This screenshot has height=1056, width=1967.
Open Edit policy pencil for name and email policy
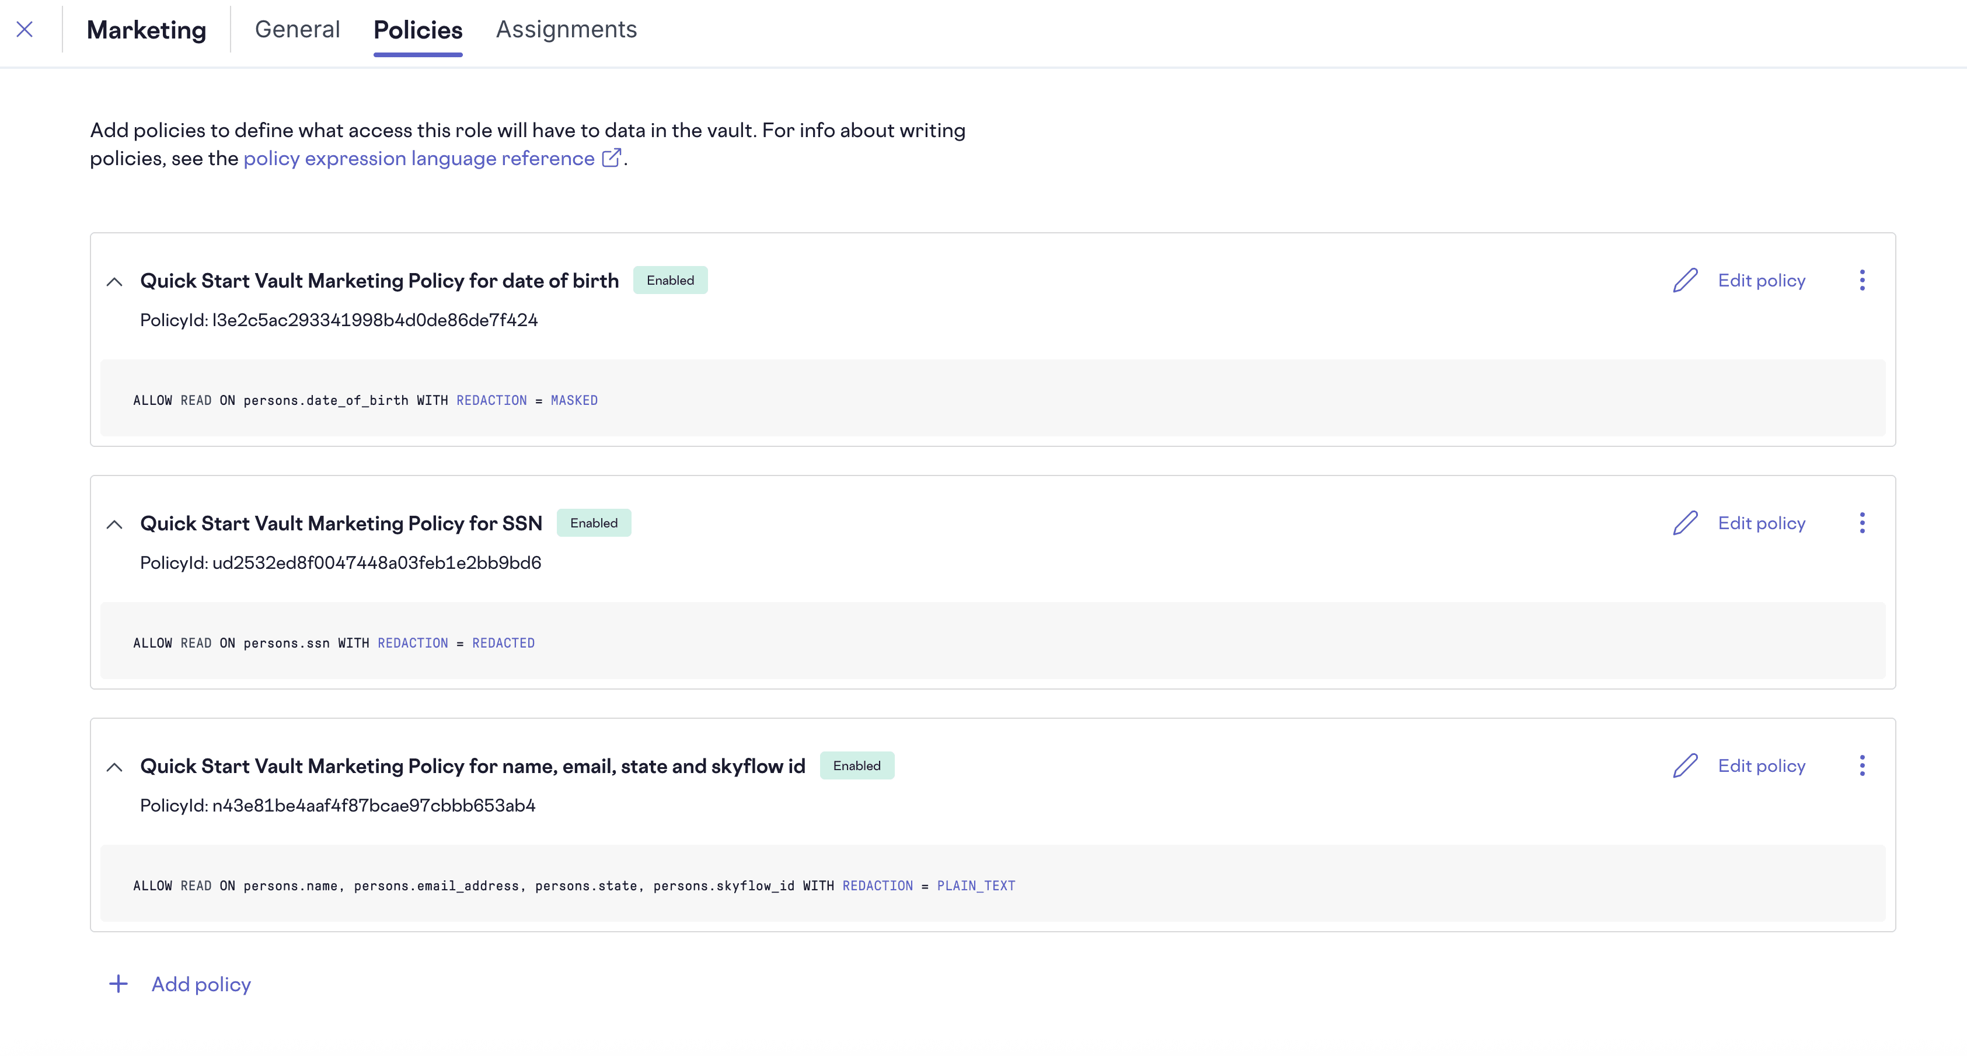click(x=1685, y=765)
